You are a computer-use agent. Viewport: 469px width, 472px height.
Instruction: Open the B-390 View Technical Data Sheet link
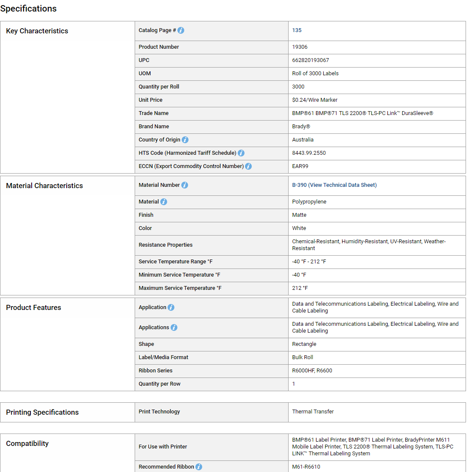click(334, 185)
